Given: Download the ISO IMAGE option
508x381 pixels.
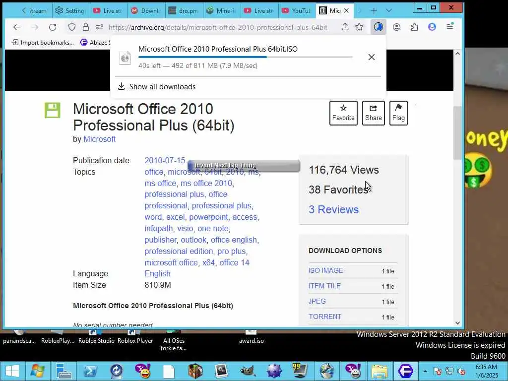Looking at the screenshot, I should click(x=325, y=270).
